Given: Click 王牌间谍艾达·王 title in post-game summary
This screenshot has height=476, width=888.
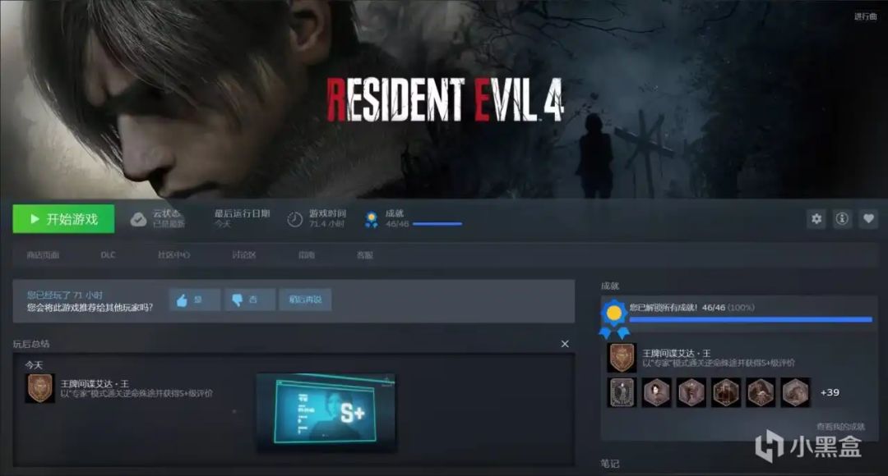Looking at the screenshot, I should point(95,383).
